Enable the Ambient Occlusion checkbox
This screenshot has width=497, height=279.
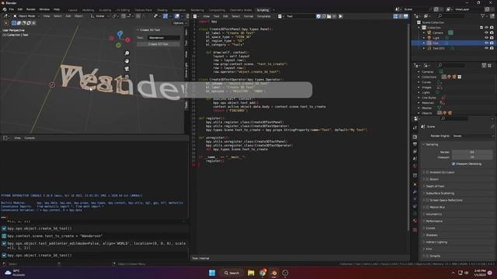point(427,172)
